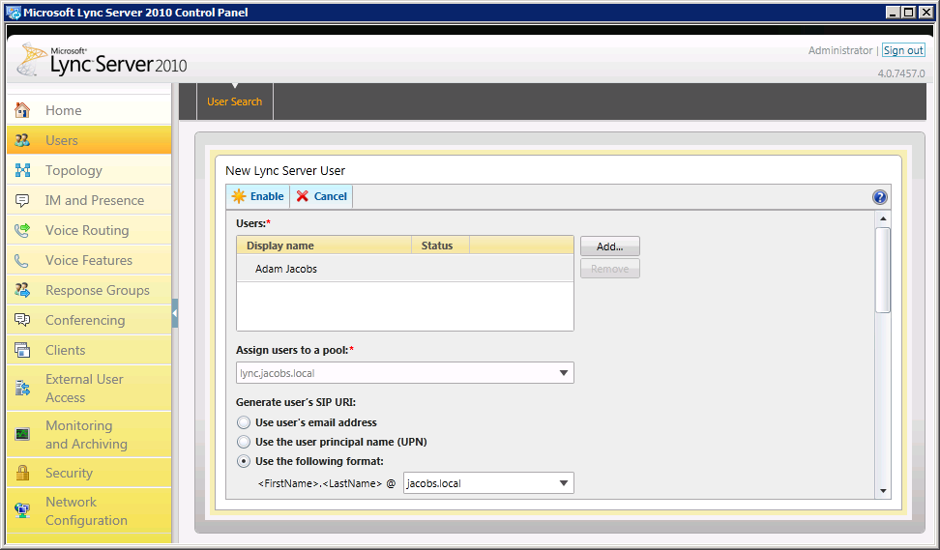Screen dimensions: 940x550
Task: Collapse the navigation pane with the side arrow
Action: pyautogui.click(x=175, y=313)
